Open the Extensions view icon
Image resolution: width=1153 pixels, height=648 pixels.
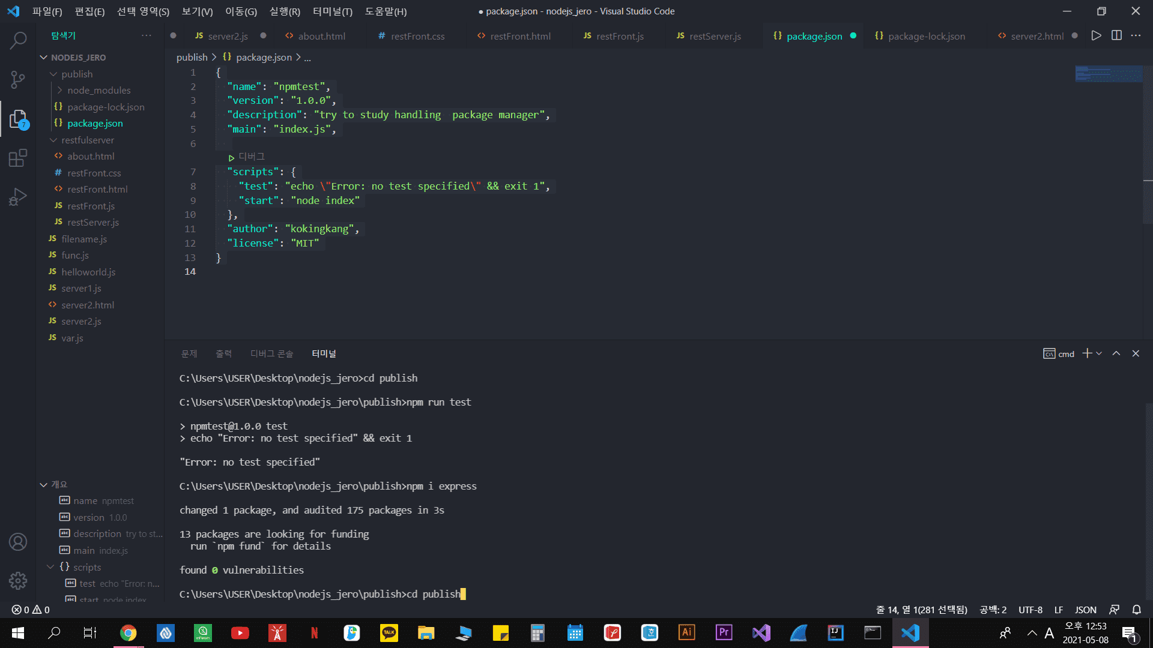(18, 158)
